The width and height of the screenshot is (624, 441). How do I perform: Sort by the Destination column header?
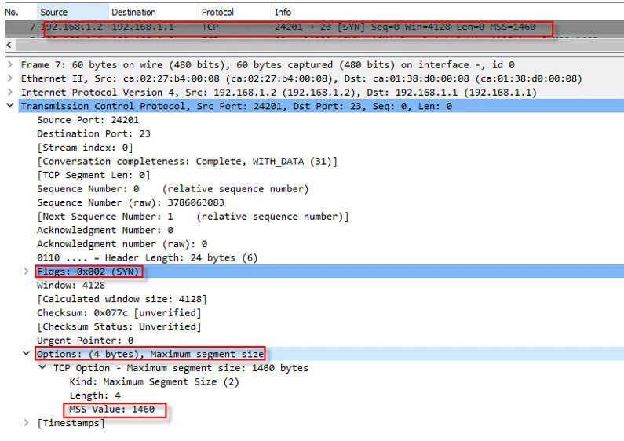point(133,13)
